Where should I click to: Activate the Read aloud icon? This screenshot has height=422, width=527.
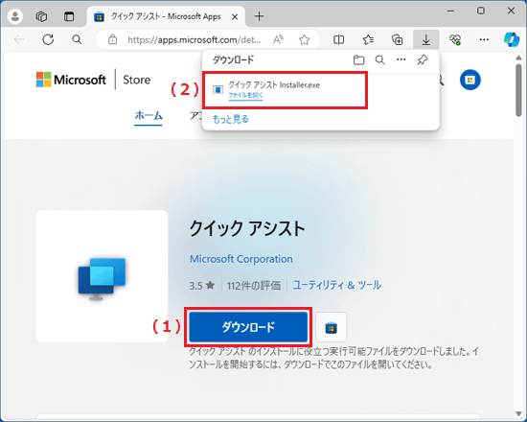(x=278, y=39)
